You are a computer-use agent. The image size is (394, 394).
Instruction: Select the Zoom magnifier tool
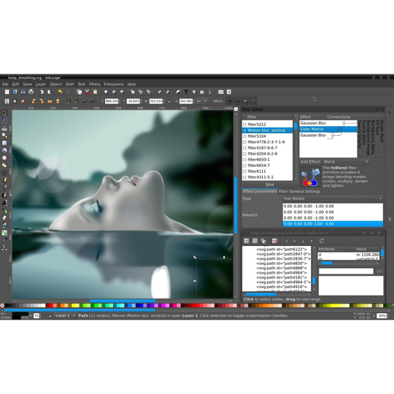coord(4,136)
